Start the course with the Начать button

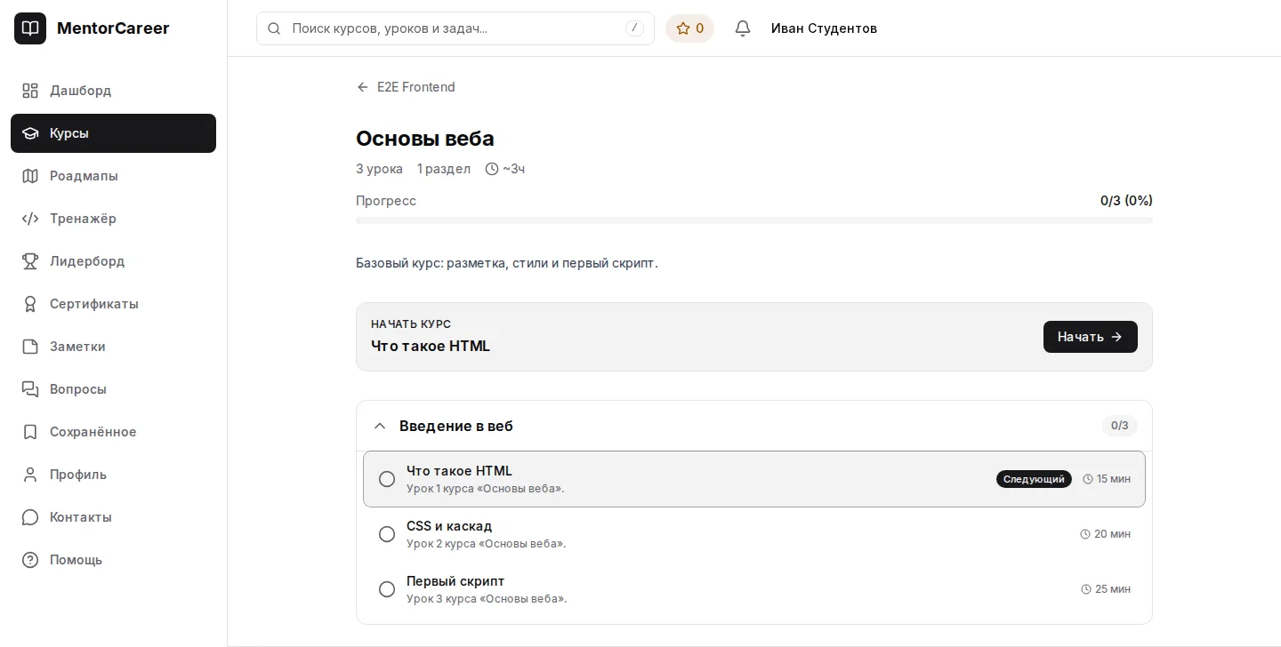tap(1091, 337)
